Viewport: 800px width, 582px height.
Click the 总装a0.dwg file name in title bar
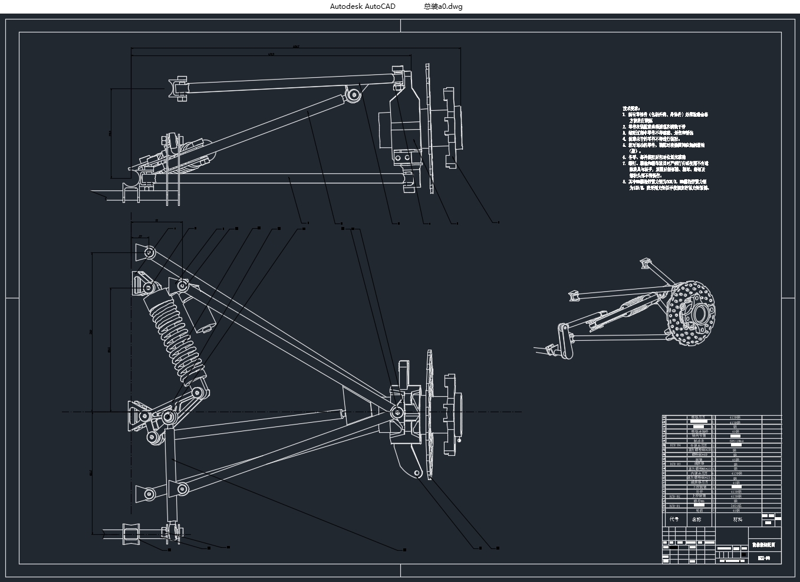tap(443, 6)
